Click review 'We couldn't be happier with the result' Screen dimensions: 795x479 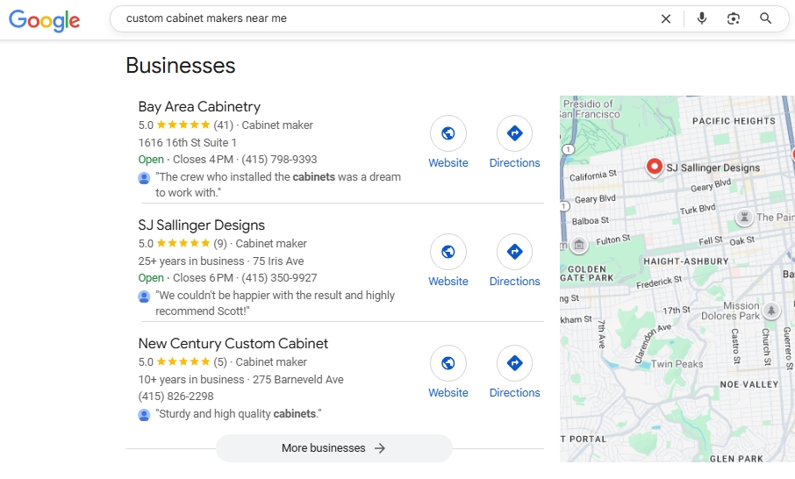click(275, 304)
